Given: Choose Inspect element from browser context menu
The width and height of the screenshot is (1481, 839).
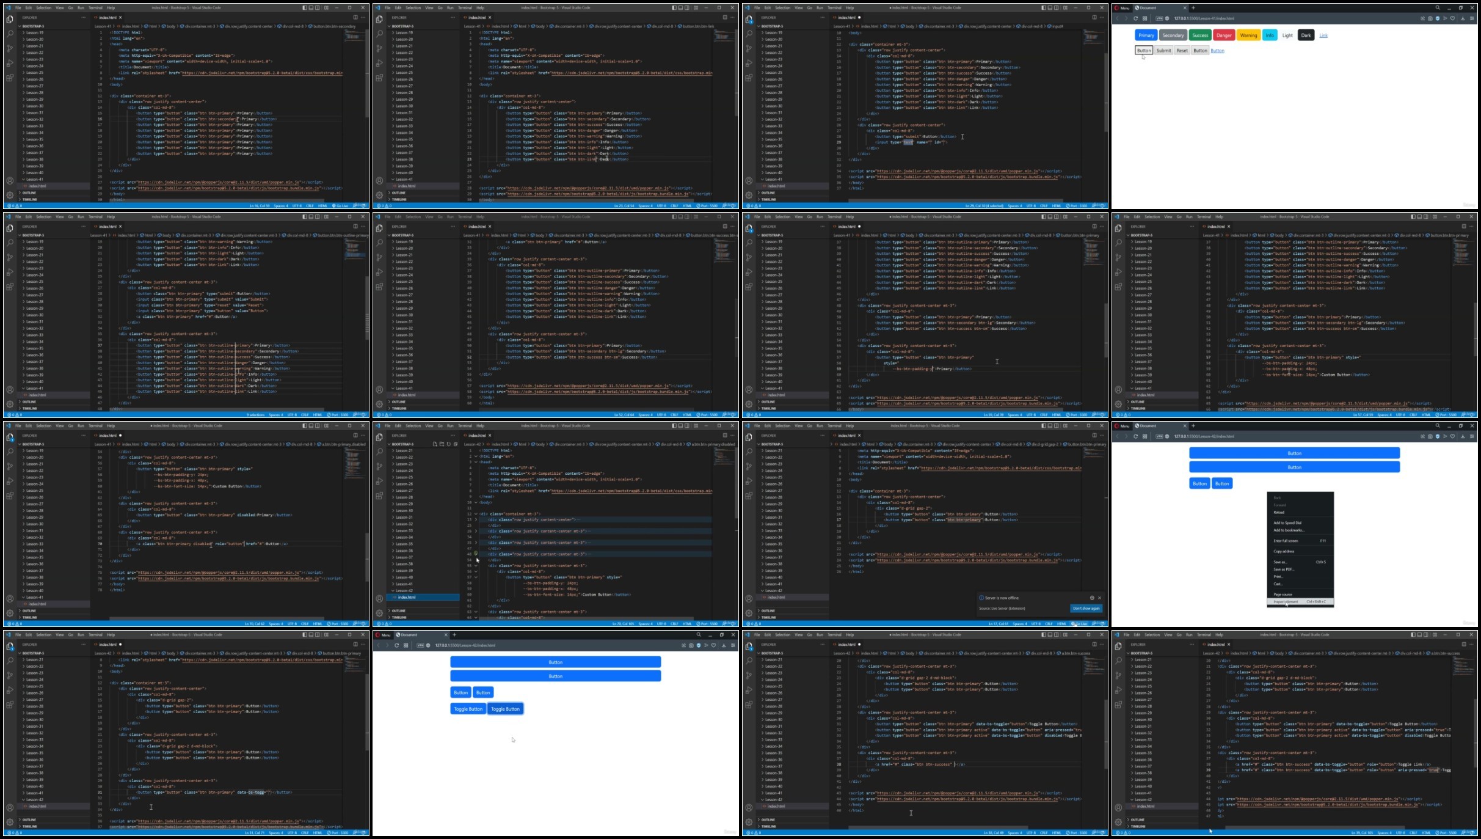Looking at the screenshot, I should [x=1286, y=602].
